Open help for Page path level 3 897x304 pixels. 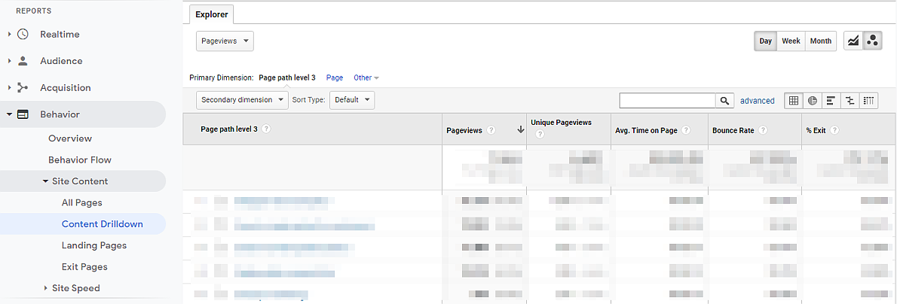(x=266, y=129)
